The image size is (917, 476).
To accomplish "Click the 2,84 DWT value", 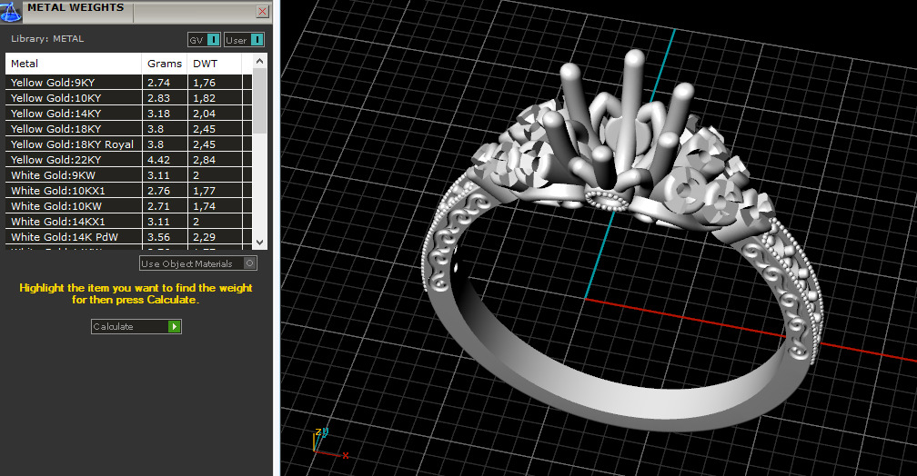I will (204, 160).
